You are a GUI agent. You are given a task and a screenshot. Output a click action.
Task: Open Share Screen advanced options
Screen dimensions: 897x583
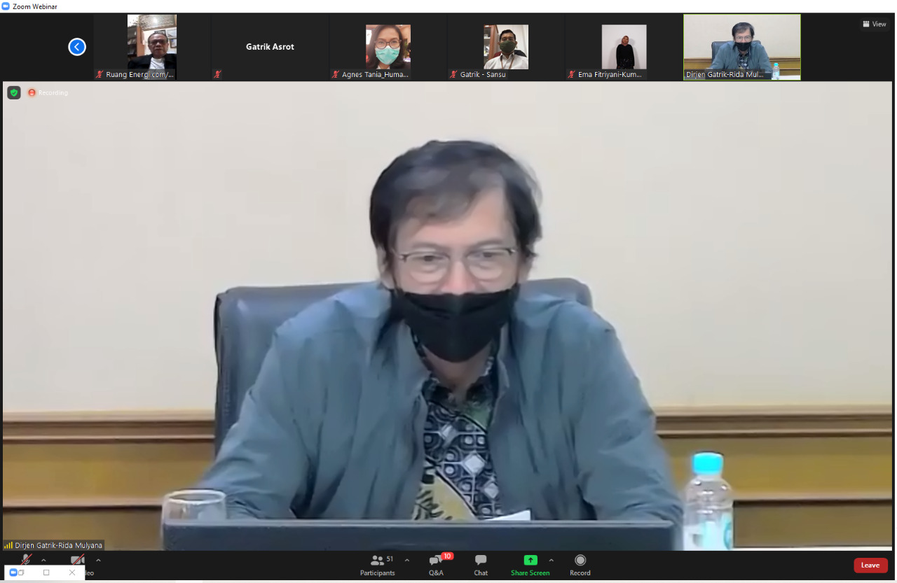[551, 559]
